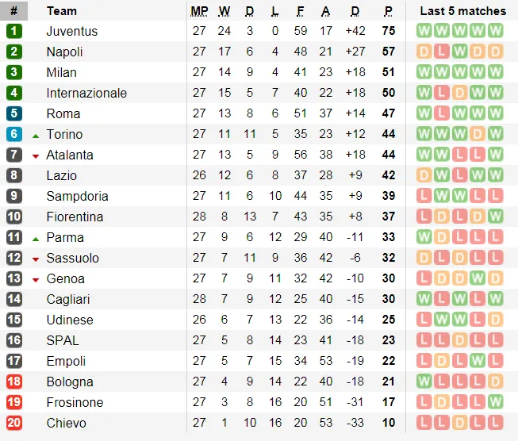Image resolution: width=518 pixels, height=441 pixels.
Task: Open the Juventus team link
Action: click(x=72, y=31)
